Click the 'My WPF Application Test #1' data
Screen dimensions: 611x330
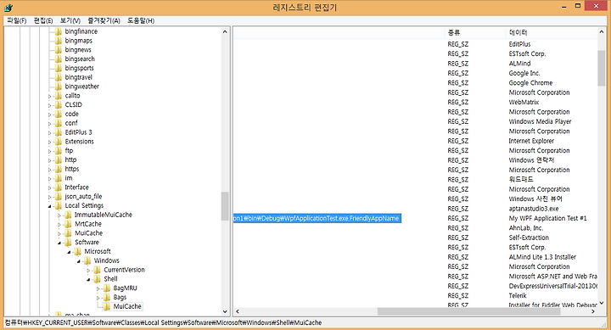(547, 218)
